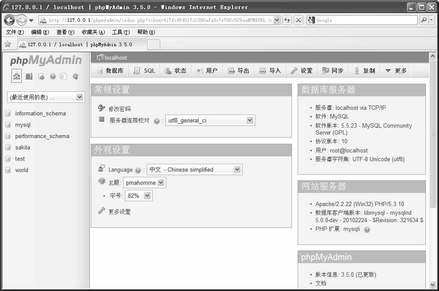The width and height of the screenshot is (439, 291).
Task: Click the localhost breadcrumb link
Action: [116, 58]
